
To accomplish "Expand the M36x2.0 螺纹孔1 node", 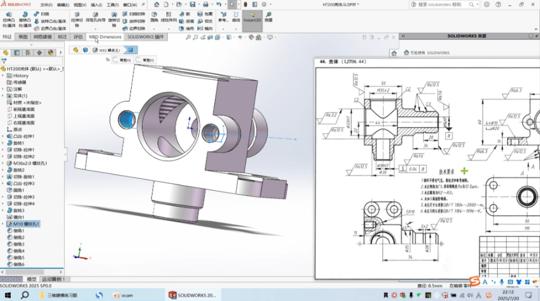I will pyautogui.click(x=3, y=163).
